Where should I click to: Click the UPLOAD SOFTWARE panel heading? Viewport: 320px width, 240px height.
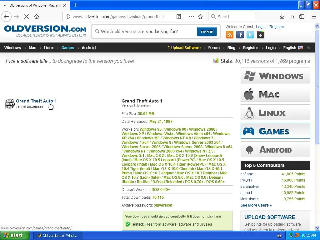(270, 217)
